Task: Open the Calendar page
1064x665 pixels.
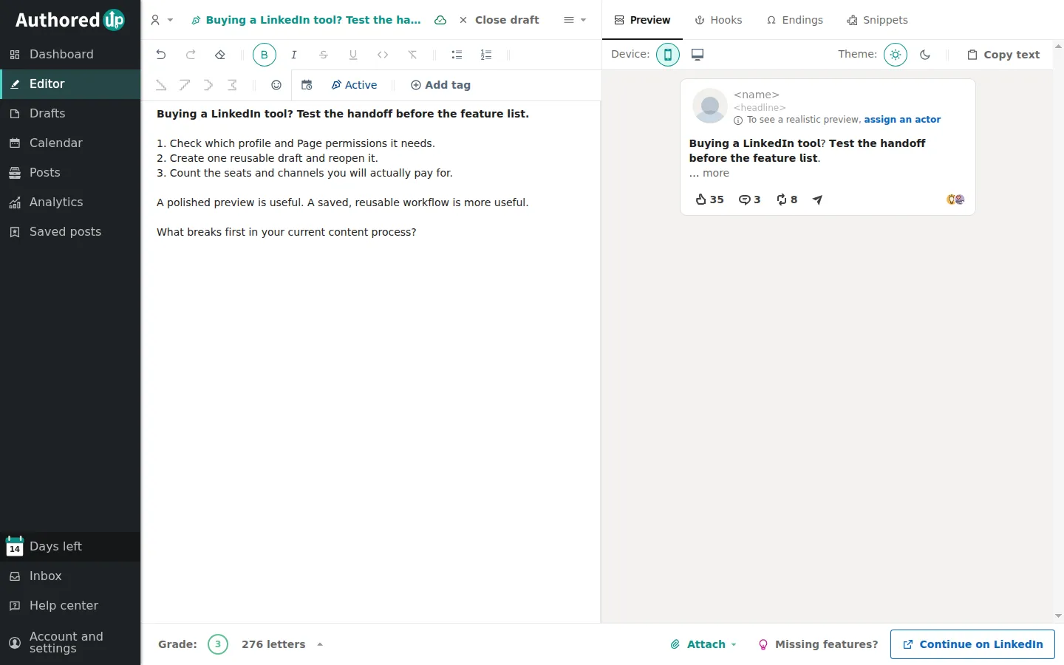Action: [70, 143]
